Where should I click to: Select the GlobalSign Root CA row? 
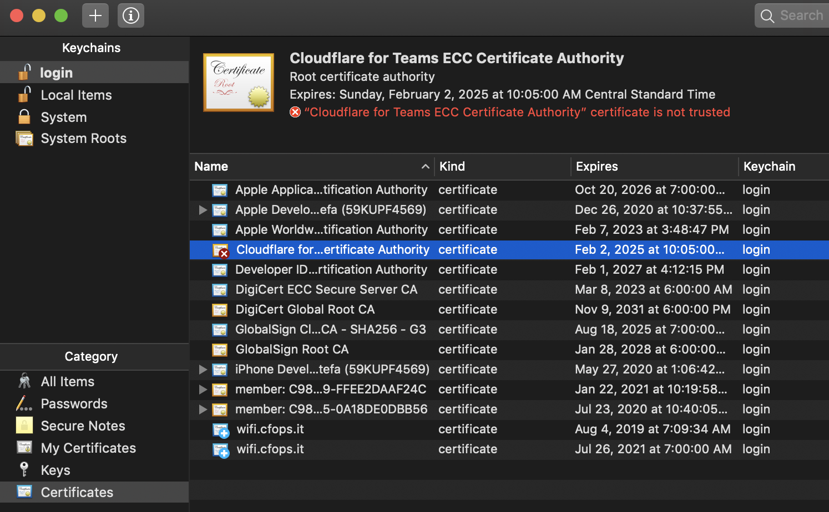pos(292,349)
